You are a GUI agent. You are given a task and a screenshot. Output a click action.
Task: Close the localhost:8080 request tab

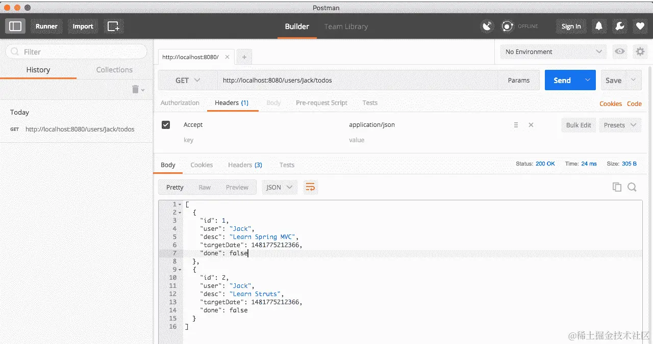(227, 57)
